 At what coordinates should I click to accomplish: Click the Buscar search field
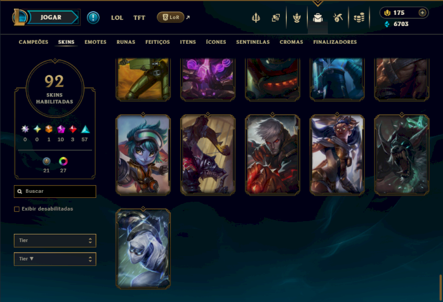point(55,191)
